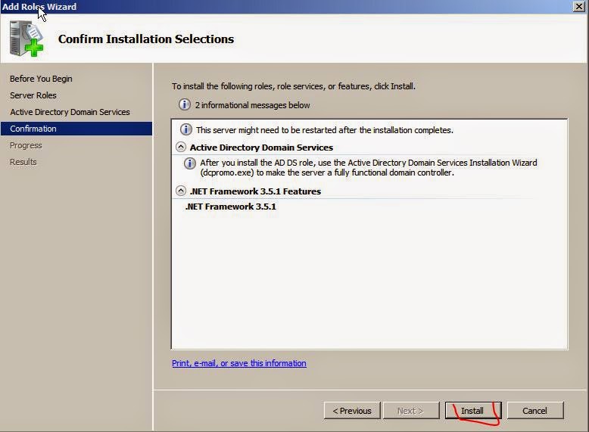
Task: Open Print, e-mail, or save this information link
Action: tap(239, 363)
